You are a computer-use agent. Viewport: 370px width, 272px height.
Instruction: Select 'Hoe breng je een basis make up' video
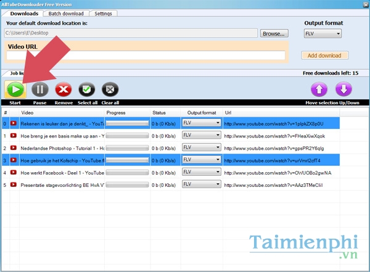coord(62,136)
